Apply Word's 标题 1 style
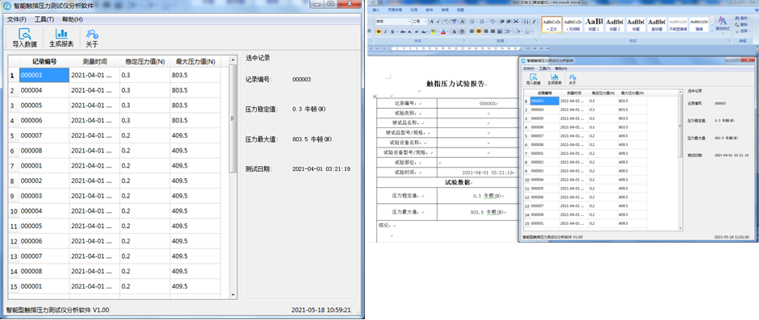The height and width of the screenshot is (320, 759). 594,25
